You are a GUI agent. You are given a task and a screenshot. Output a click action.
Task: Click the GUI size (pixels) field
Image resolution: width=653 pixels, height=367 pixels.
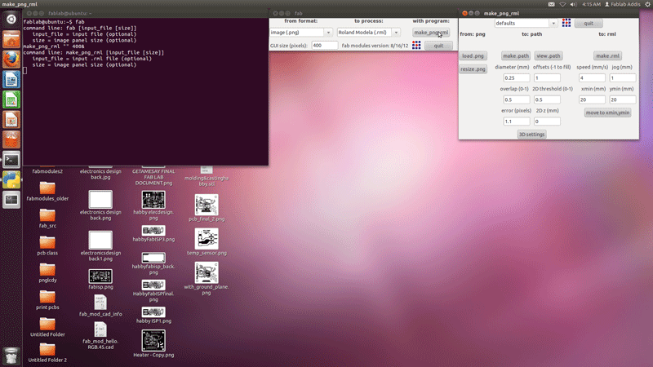pyautogui.click(x=324, y=46)
